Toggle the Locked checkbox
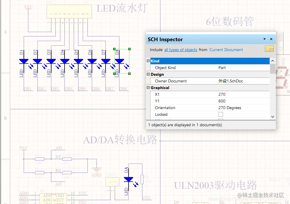This screenshot has height=204, width=290. tap(221, 114)
